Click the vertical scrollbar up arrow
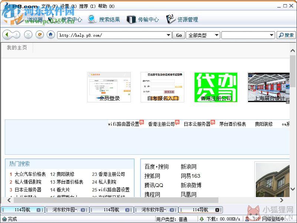297x223 pixels. pyautogui.click(x=293, y=50)
